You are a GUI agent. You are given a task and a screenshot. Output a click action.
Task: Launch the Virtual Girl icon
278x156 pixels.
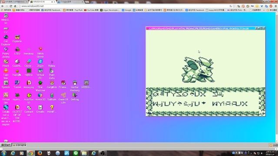pyautogui.click(x=6, y=98)
